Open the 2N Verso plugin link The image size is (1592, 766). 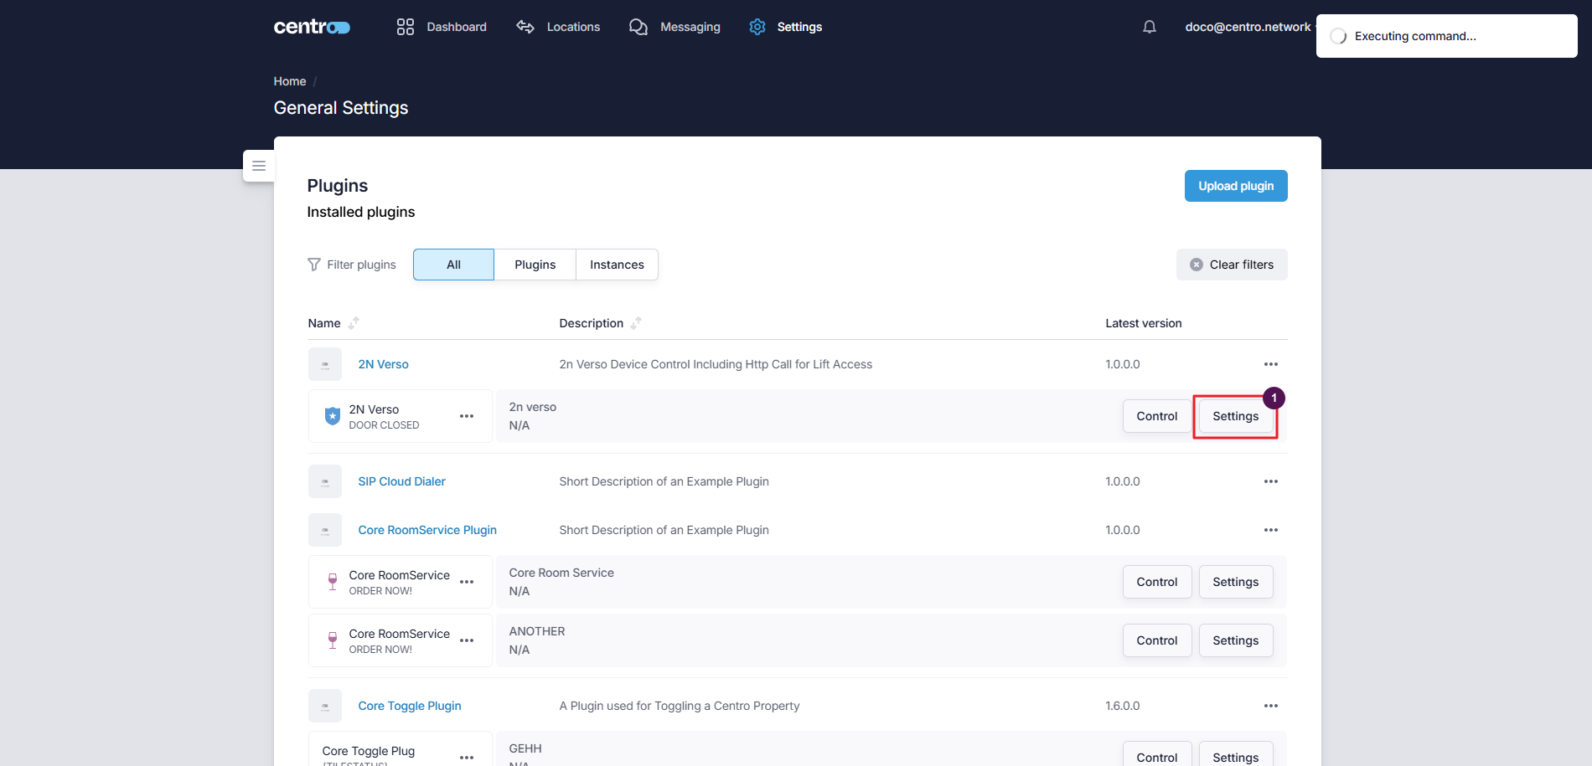tap(384, 364)
